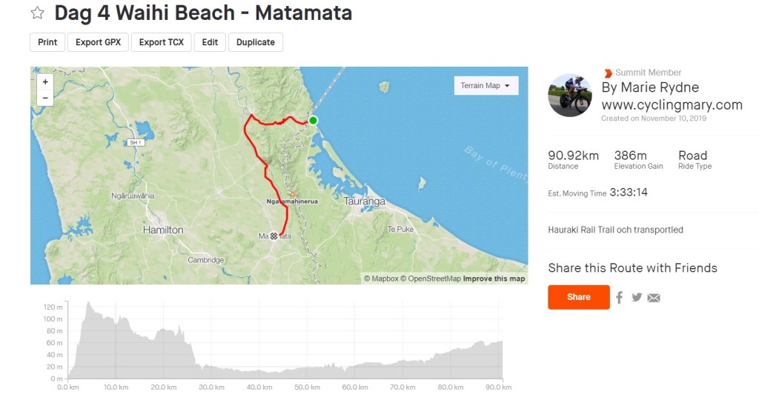The height and width of the screenshot is (403, 759).
Task: Share route on Twitter
Action: click(637, 298)
